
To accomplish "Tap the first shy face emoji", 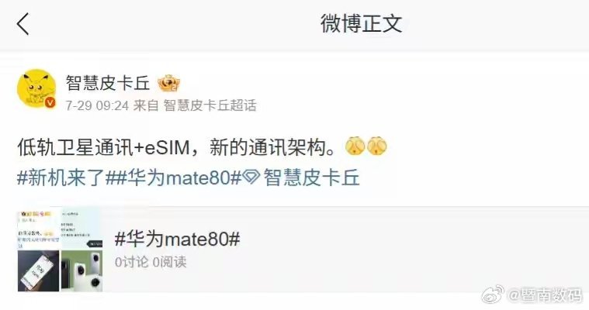I will click(x=355, y=146).
